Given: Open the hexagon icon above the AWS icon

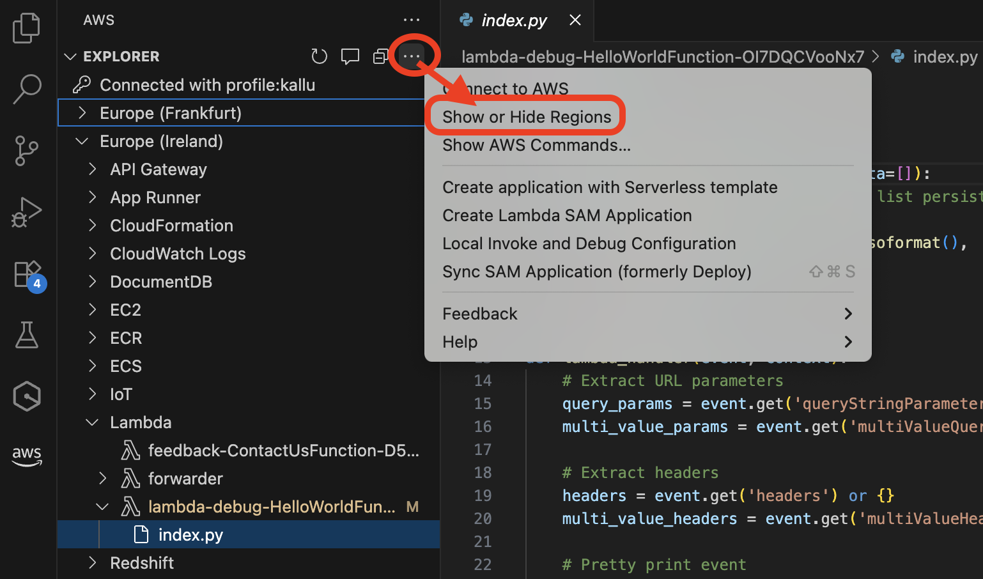Looking at the screenshot, I should 26,396.
